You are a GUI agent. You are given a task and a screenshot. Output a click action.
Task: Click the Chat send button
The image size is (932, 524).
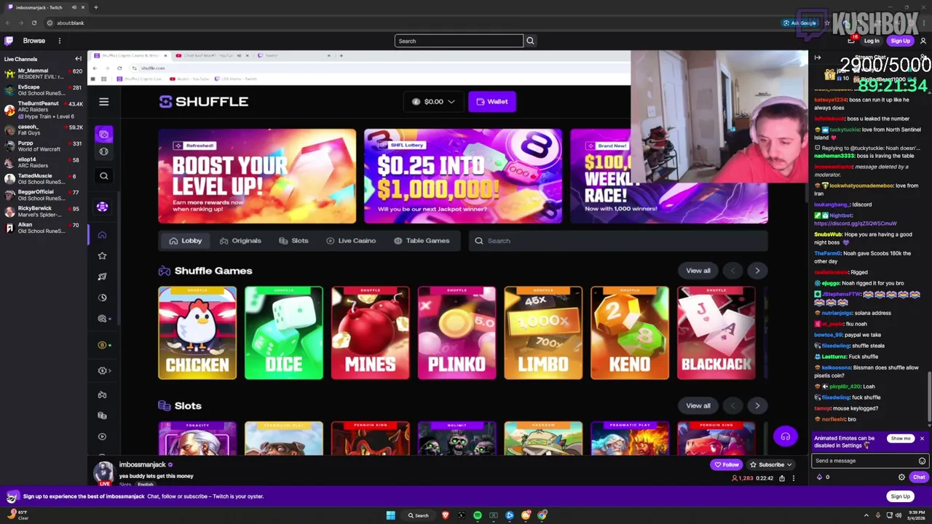click(919, 477)
